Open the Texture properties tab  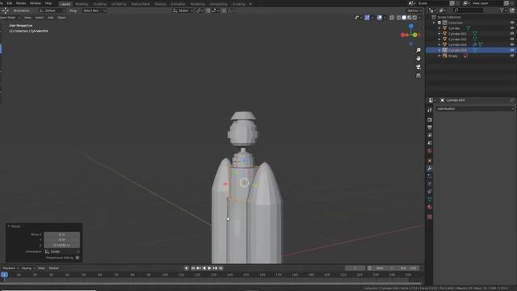click(429, 217)
